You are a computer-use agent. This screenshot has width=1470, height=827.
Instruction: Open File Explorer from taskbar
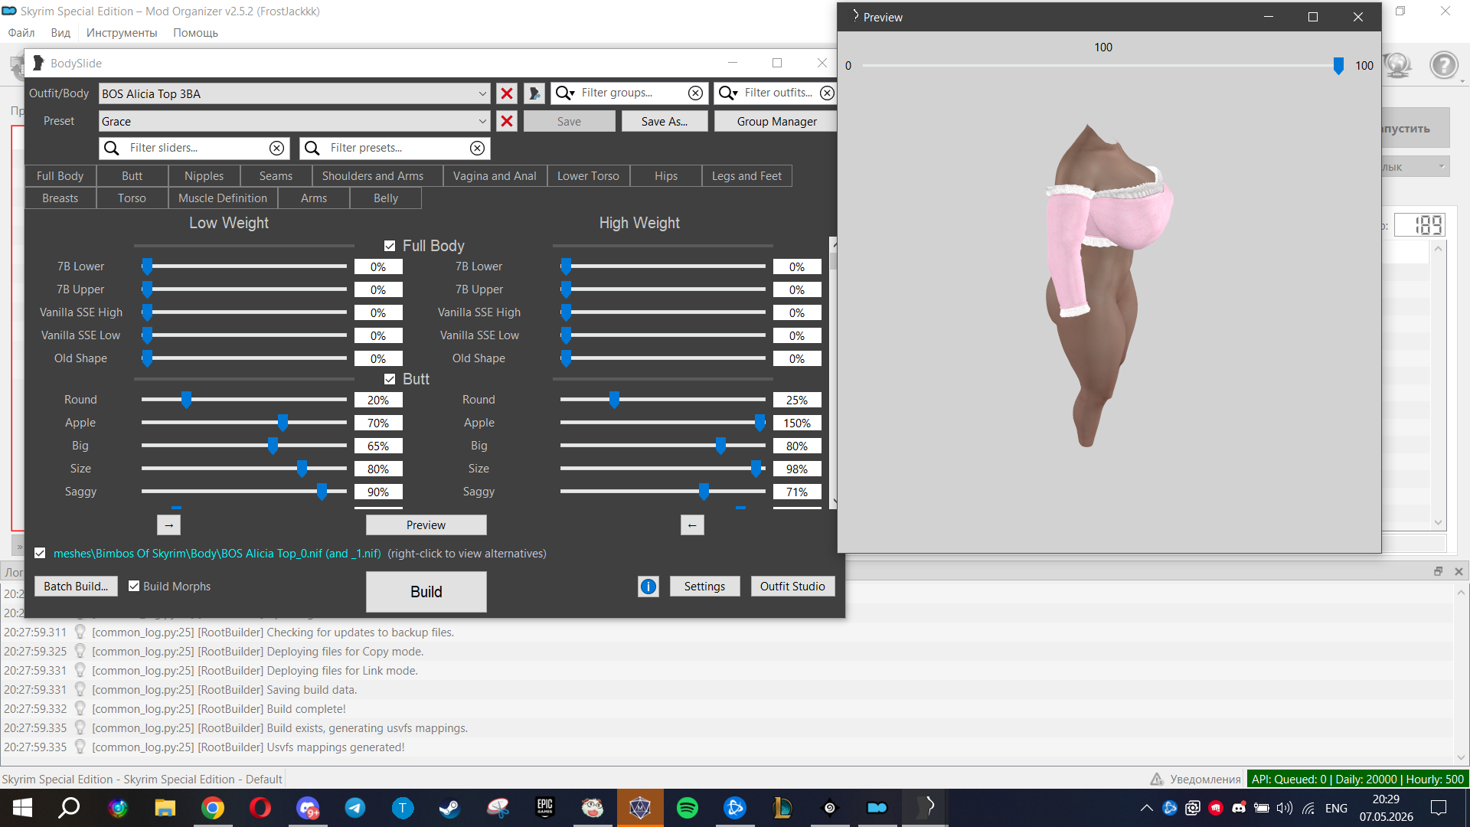tap(165, 808)
